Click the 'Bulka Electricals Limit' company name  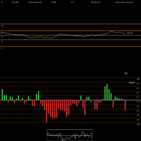click(x=124, y=2)
